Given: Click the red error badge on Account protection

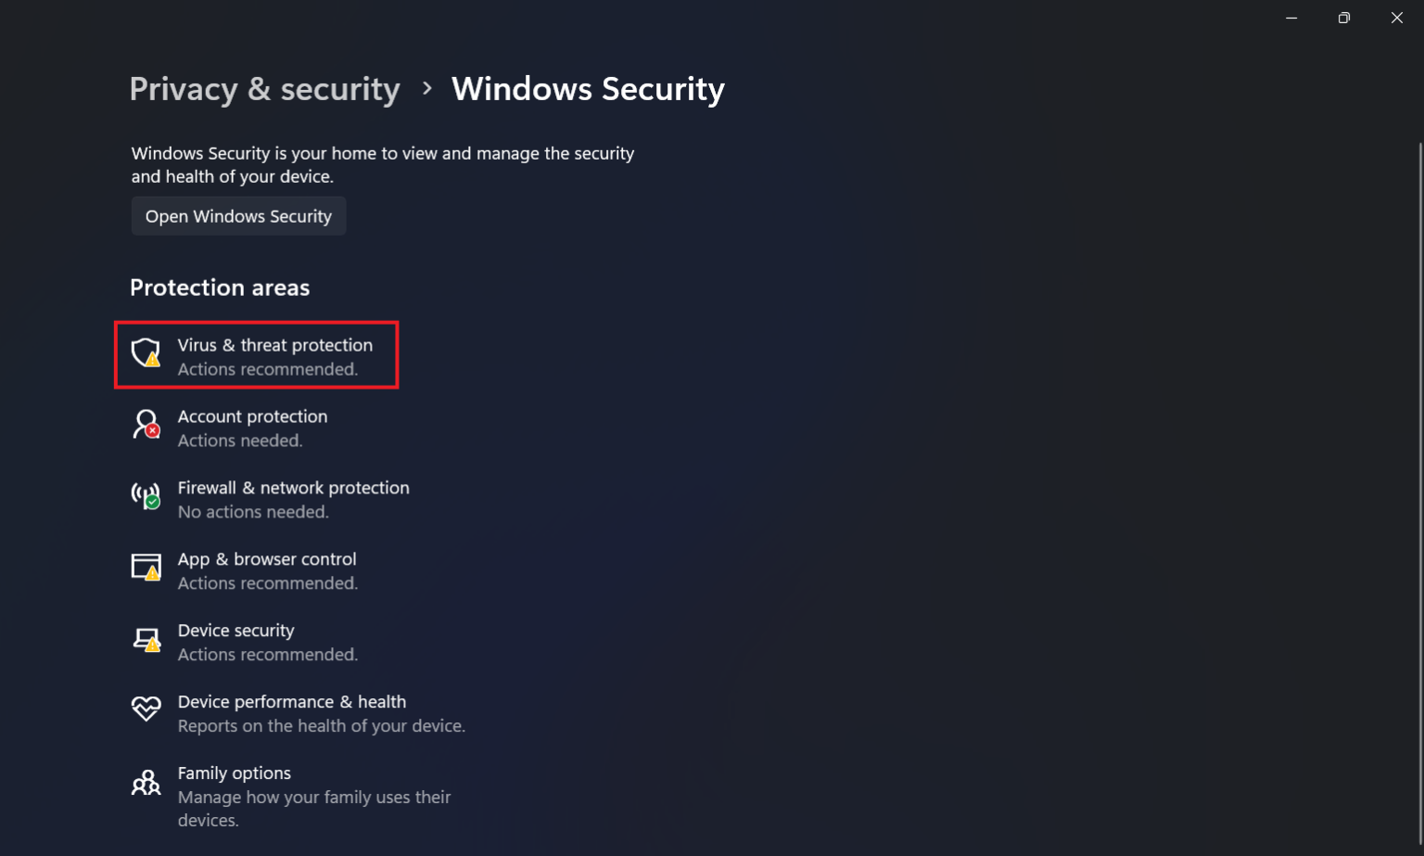Looking at the screenshot, I should pyautogui.click(x=154, y=432).
